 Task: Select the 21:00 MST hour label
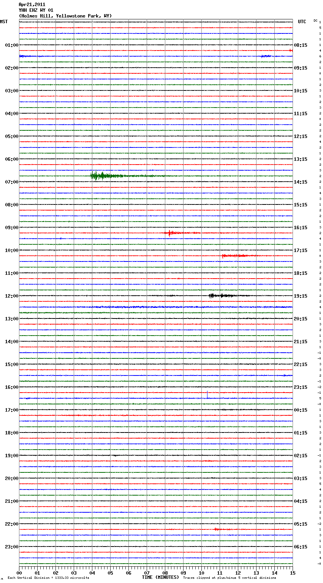tap(12, 501)
